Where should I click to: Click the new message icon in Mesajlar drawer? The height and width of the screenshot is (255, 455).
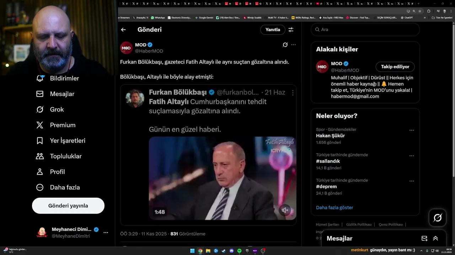point(424,238)
